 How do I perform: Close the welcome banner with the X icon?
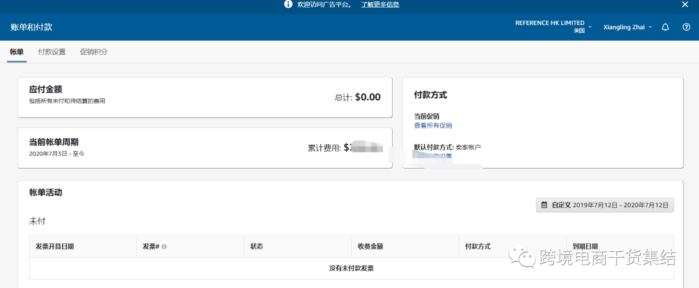coord(685,5)
